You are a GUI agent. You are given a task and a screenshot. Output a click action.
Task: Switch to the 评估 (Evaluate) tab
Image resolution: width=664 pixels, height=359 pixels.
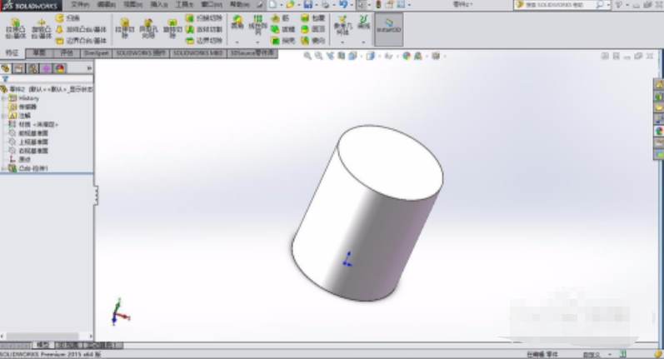[67, 53]
